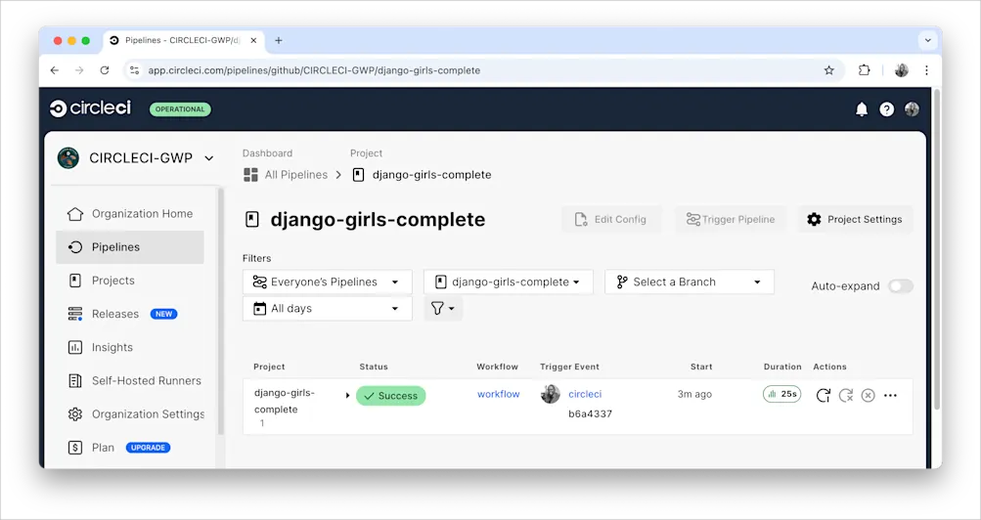Viewport: 981px width, 520px height.
Task: Click the cancel workflow icon
Action: (868, 395)
